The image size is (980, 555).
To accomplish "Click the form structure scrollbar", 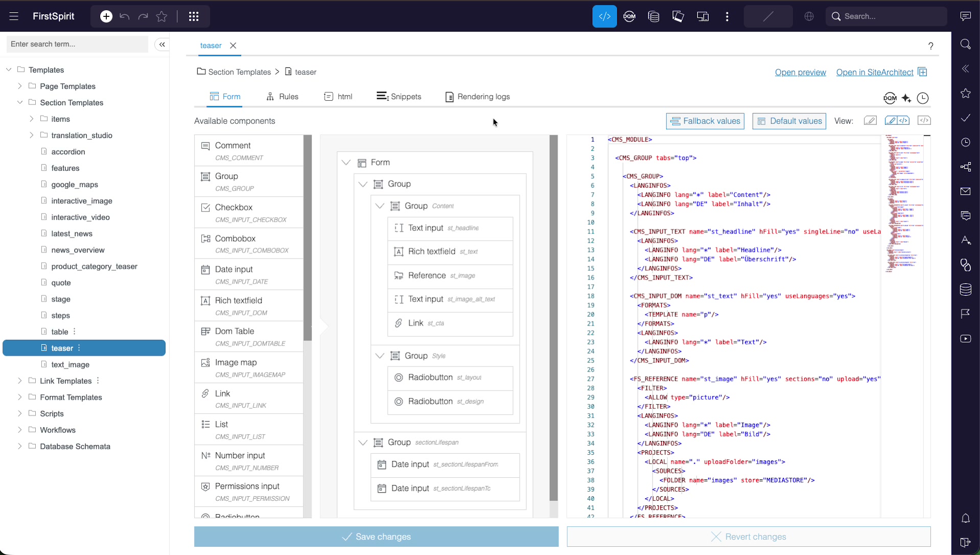I will pos(553,318).
